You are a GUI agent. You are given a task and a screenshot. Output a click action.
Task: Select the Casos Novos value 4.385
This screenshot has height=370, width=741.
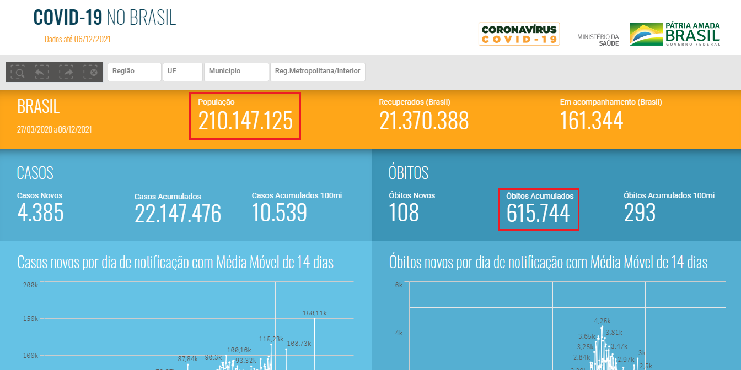[x=40, y=213]
